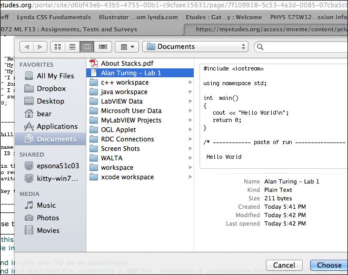Switch to Assignments, Tests and Surveys tab

click(x=91, y=29)
